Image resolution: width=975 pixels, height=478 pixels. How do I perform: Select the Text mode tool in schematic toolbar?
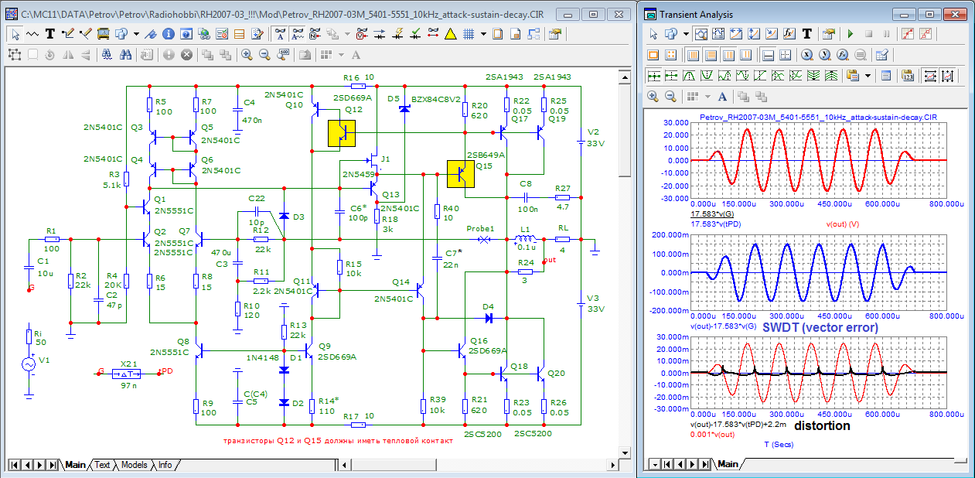click(x=50, y=34)
